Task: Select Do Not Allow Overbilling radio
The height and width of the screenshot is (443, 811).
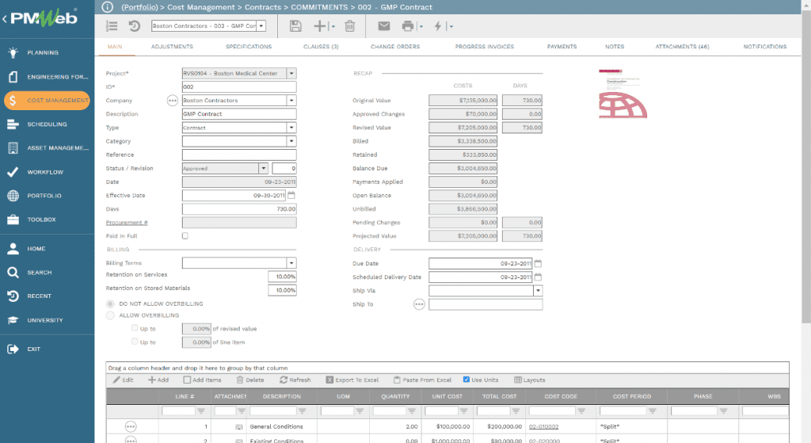Action: coord(110,304)
